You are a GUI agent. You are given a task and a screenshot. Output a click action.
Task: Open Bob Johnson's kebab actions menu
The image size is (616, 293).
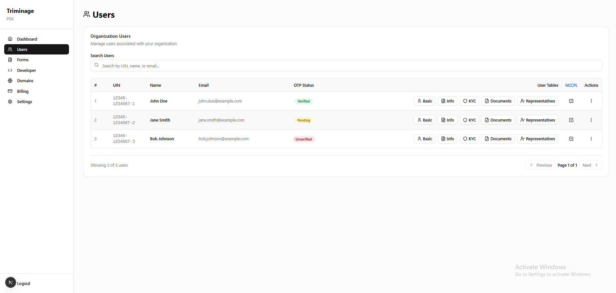591,139
